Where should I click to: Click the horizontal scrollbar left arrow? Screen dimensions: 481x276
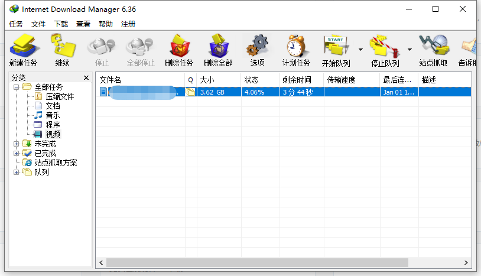pyautogui.click(x=101, y=263)
